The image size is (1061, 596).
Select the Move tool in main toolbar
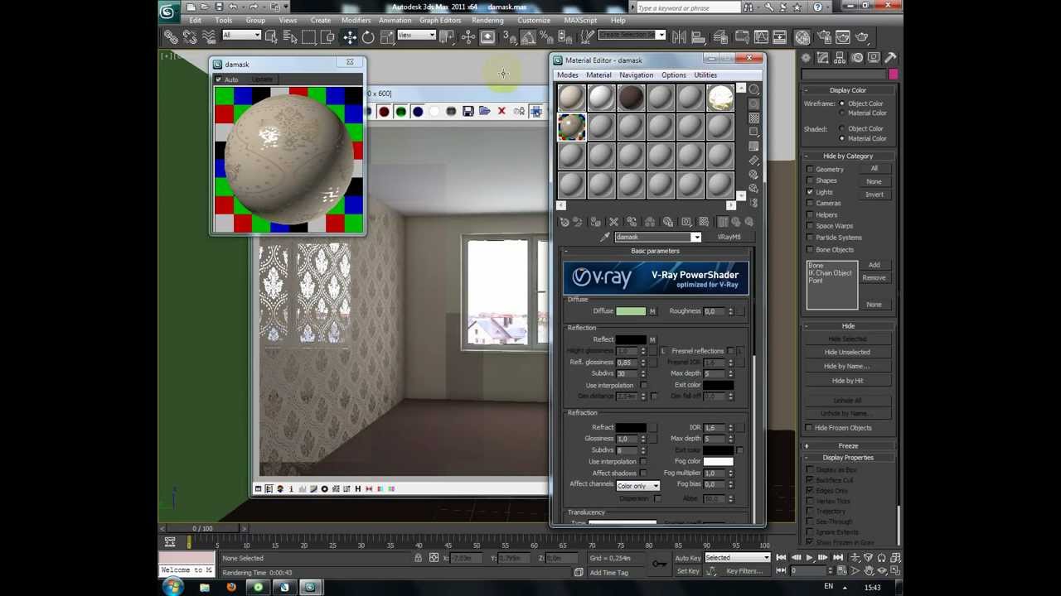tap(349, 37)
